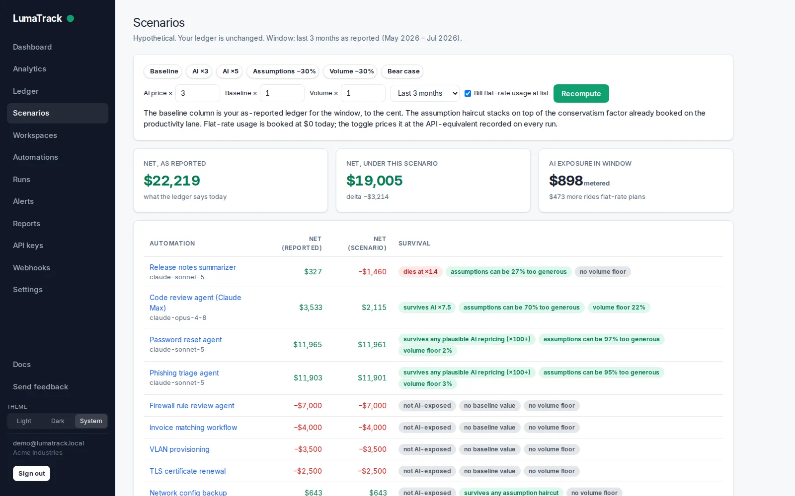
Task: Click the $19,005 scenario net value
Action: (375, 181)
